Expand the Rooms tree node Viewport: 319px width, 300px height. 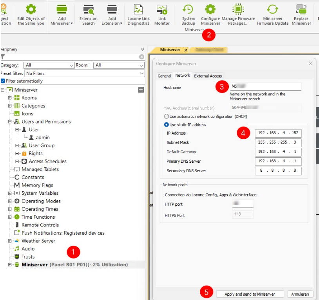coord(10,98)
